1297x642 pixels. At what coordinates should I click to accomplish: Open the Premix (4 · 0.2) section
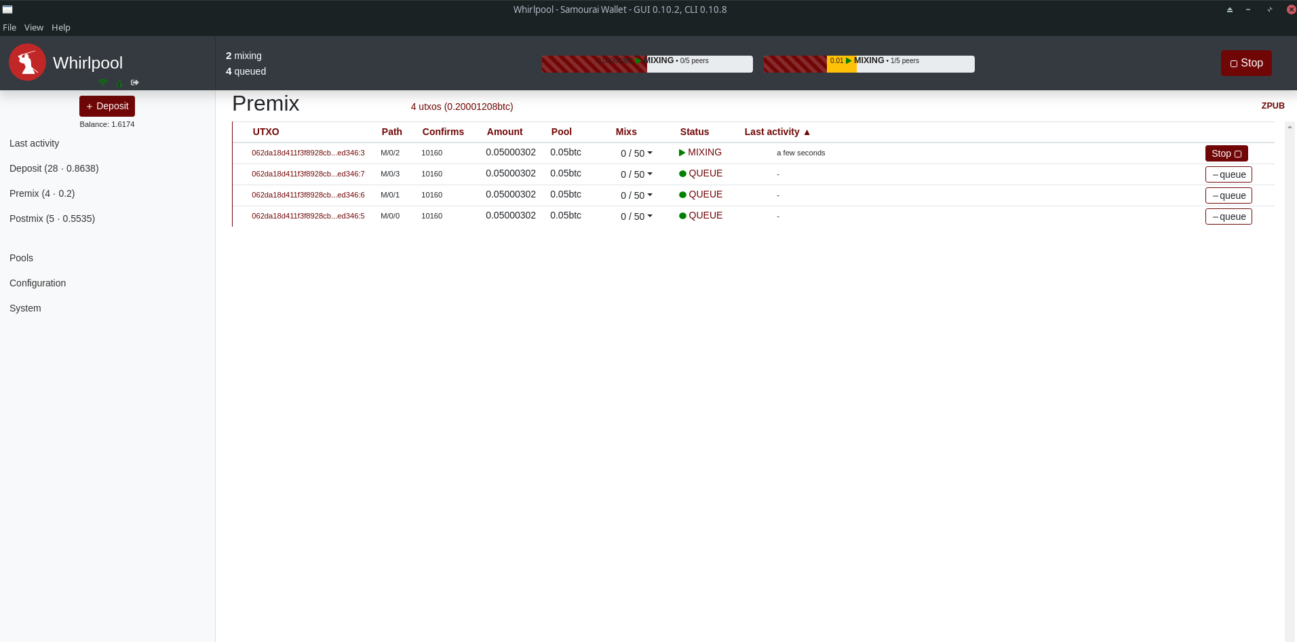tap(42, 193)
